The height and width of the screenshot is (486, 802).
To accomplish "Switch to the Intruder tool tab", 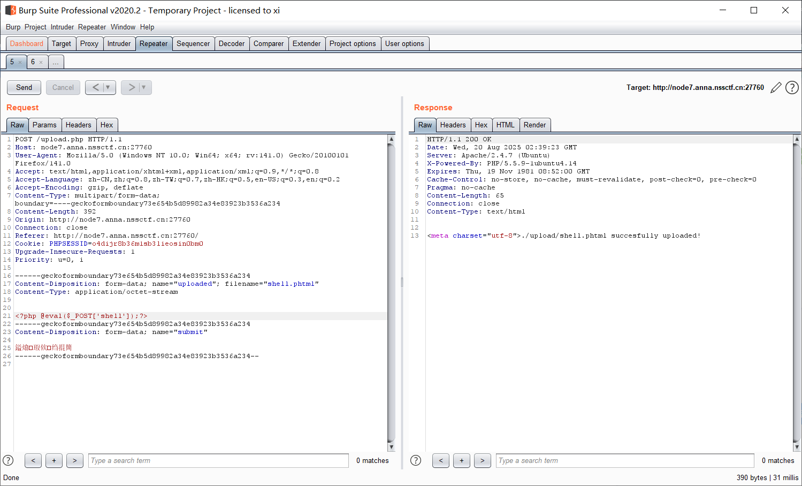I will click(x=119, y=44).
